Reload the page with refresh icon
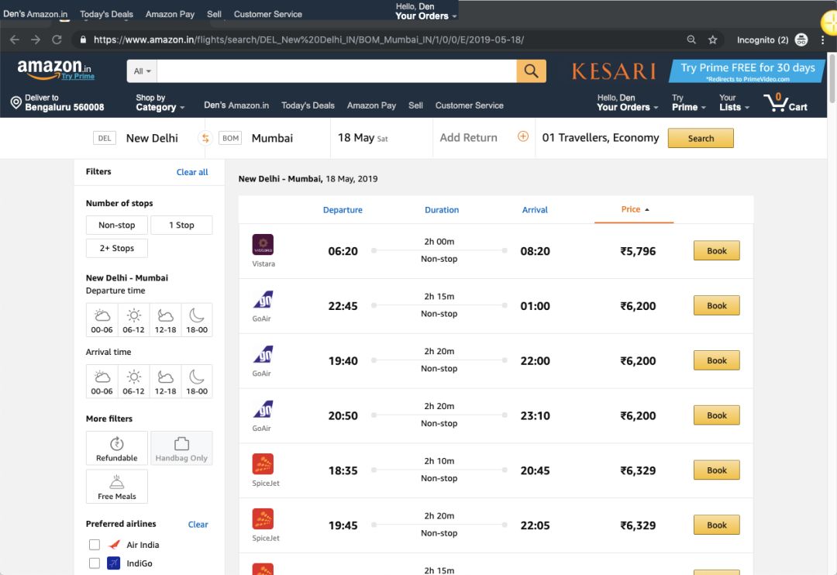Image resolution: width=837 pixels, height=575 pixels. click(57, 40)
